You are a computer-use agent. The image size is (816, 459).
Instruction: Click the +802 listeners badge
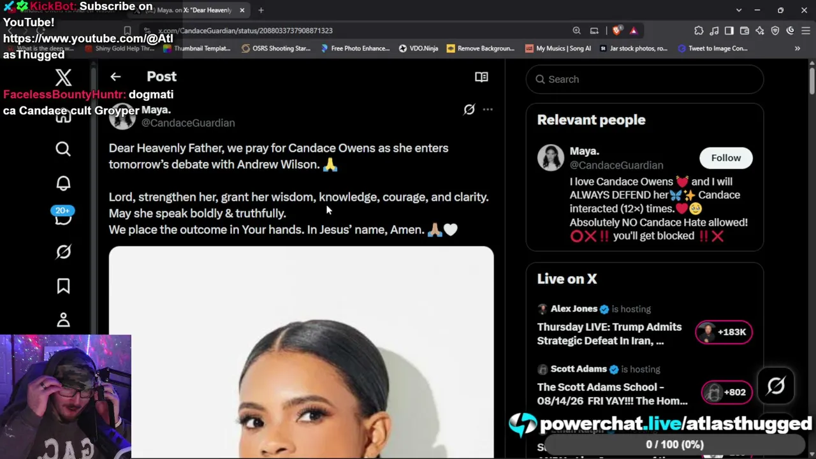pos(726,393)
